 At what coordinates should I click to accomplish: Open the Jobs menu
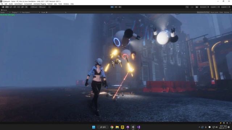tap(55, 4)
